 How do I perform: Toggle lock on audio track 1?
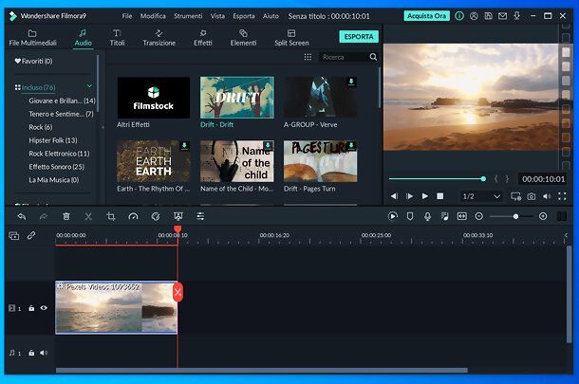[x=31, y=353]
